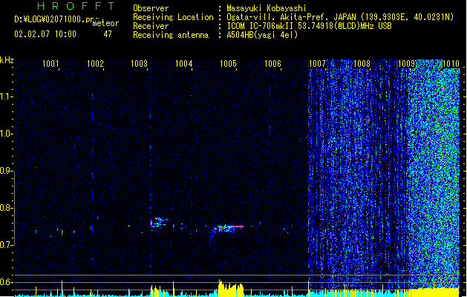
Task: Click time marker 1004
Action: coord(184,63)
